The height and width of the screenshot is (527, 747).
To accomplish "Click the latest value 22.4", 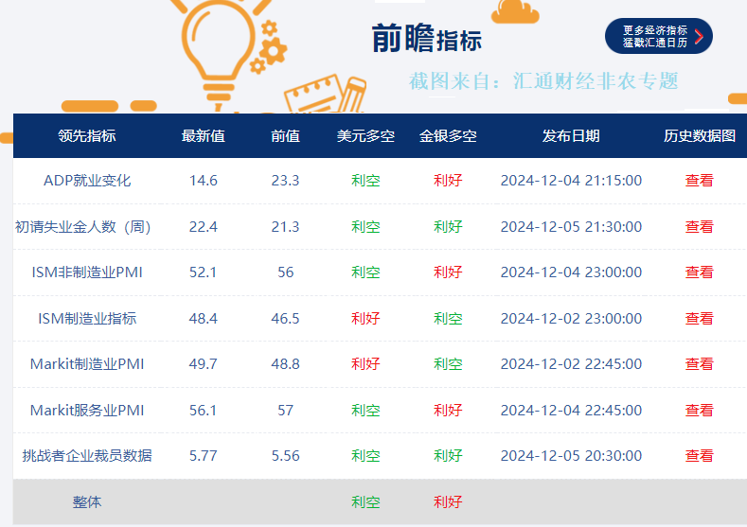I will coord(203,227).
